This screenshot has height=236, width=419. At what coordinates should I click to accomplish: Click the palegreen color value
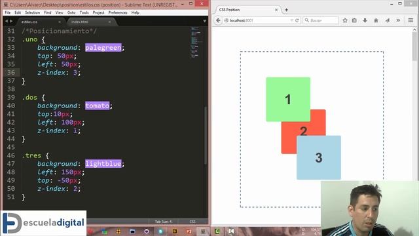pos(103,48)
